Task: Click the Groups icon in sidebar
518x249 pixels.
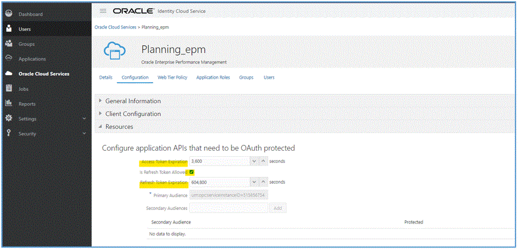Action: click(x=9, y=44)
